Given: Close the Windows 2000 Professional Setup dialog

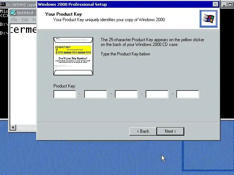Looking at the screenshot, I should tap(215, 4).
